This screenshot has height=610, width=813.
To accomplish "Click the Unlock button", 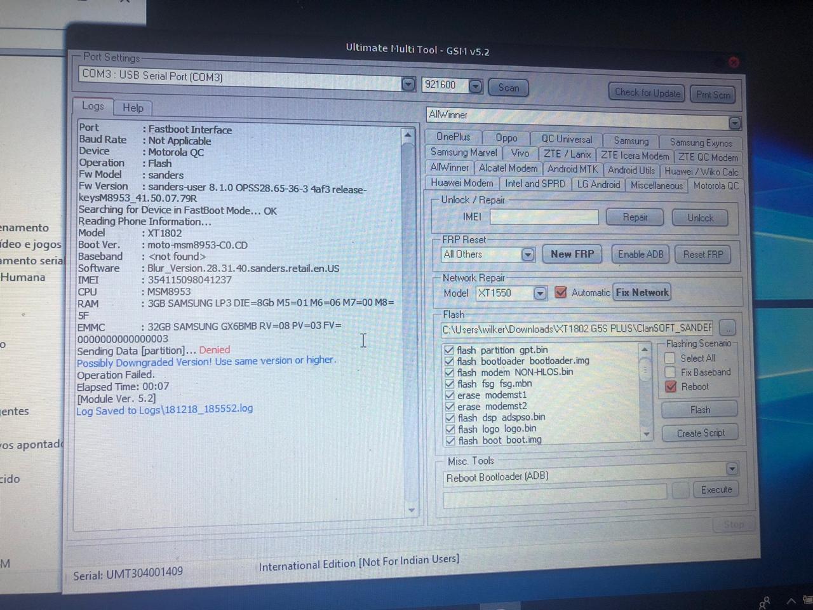I will point(700,219).
